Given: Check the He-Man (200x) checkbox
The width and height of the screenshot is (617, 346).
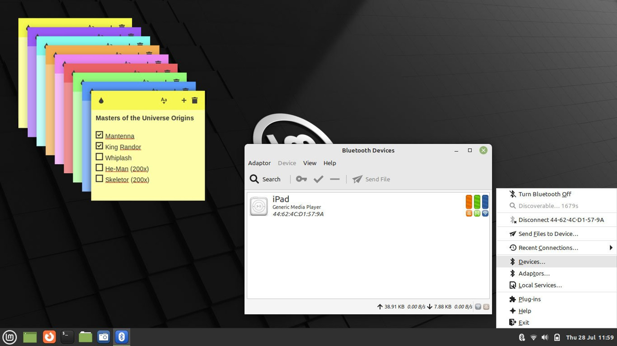Looking at the screenshot, I should (99, 168).
